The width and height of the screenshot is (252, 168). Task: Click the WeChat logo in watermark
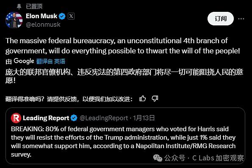tap(158, 158)
